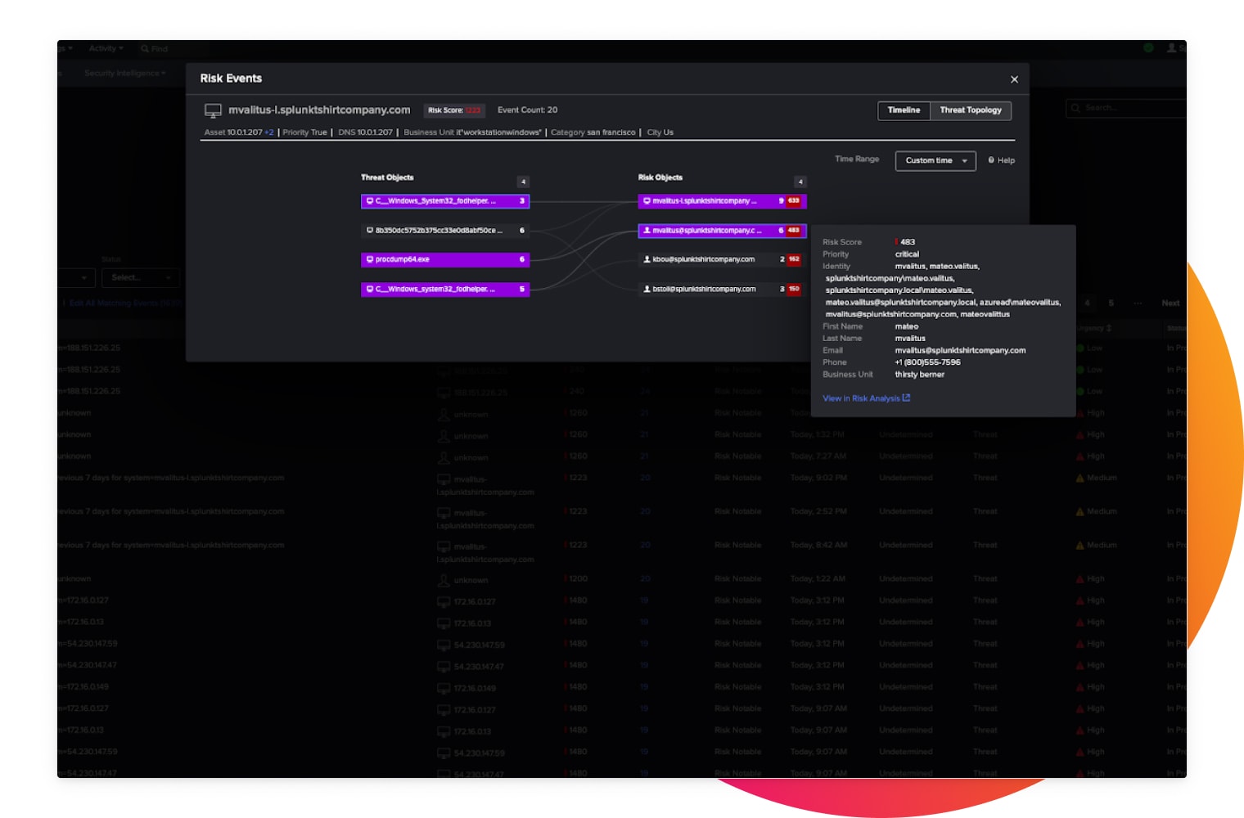The image size is (1244, 818).
Task: Select the 8b350dc5752b375cc33e0d8abf50ce threat object
Action: [x=445, y=231]
